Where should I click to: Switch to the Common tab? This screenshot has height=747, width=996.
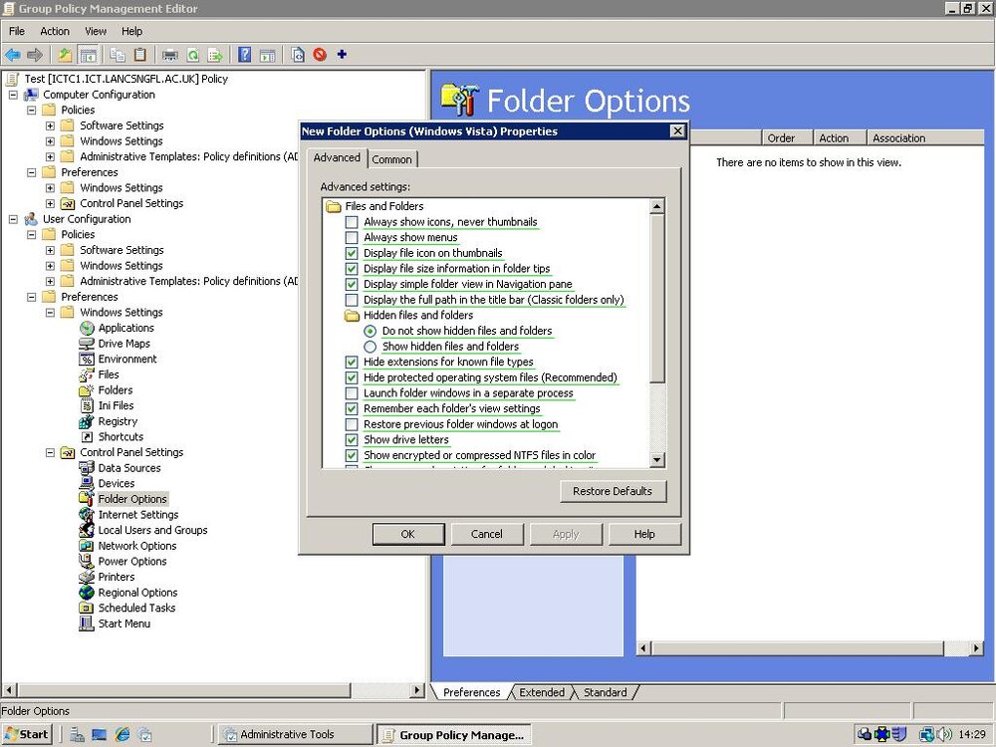(x=391, y=159)
